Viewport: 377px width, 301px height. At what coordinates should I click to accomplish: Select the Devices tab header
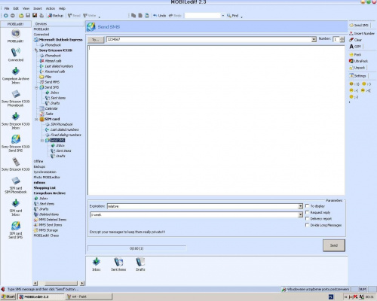tap(41, 24)
